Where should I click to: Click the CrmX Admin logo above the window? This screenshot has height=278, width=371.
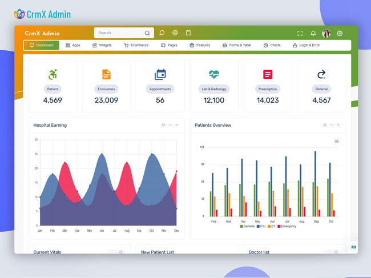coord(42,14)
